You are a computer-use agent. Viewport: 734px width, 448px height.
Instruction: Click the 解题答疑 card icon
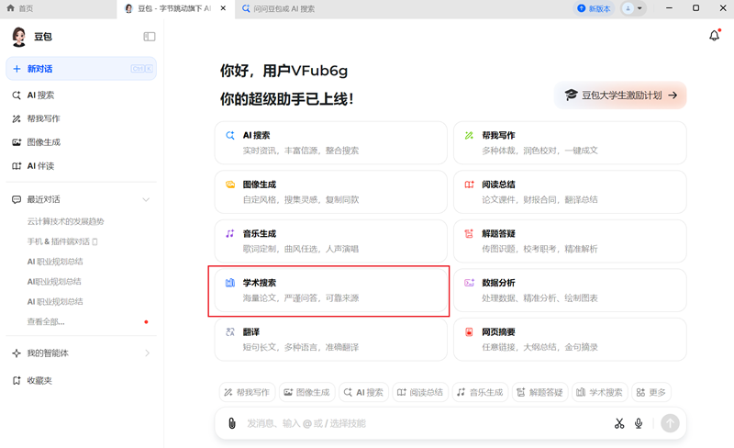click(469, 234)
